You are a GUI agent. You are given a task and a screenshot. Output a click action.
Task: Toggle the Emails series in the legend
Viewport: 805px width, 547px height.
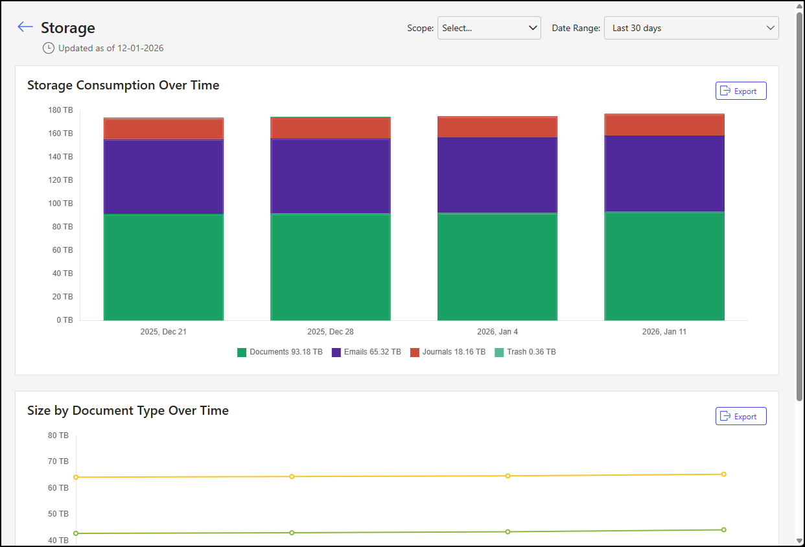point(372,352)
